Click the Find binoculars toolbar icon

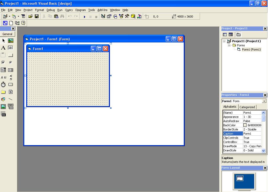point(62,16)
